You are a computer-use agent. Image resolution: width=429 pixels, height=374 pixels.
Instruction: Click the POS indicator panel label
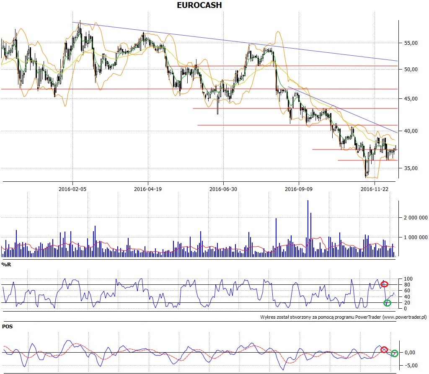point(8,327)
